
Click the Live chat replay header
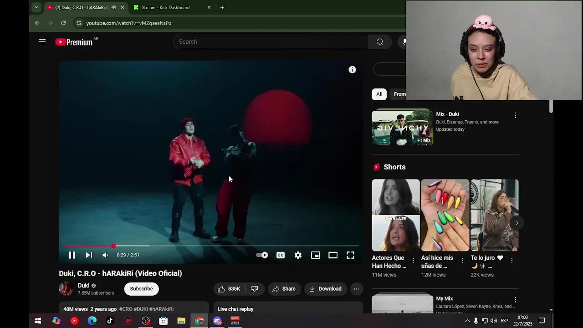[x=235, y=309]
